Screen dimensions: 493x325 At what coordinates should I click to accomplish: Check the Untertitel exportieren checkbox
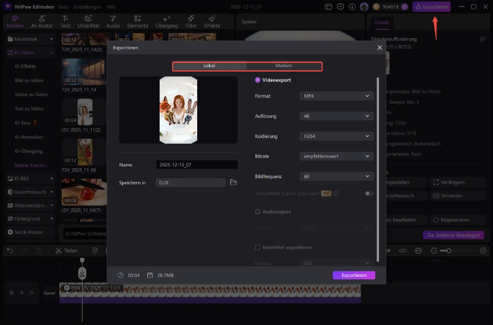(258, 247)
